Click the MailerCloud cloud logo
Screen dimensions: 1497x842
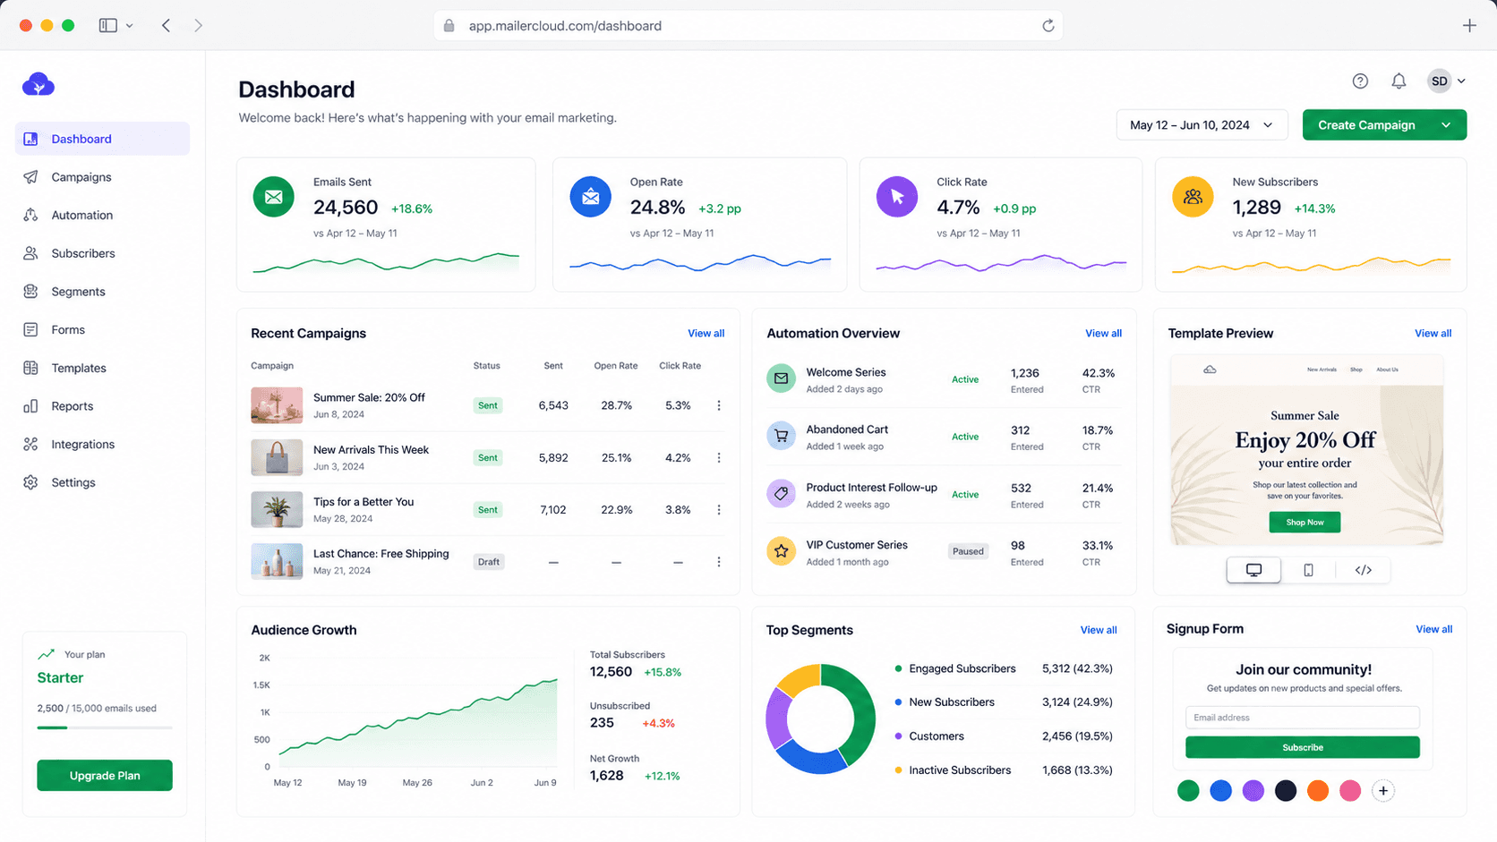[x=38, y=85]
